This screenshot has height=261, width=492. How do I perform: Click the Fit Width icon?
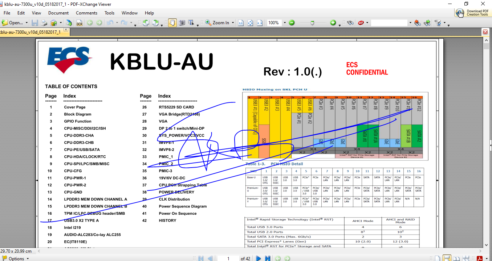pyautogui.click(x=260, y=23)
